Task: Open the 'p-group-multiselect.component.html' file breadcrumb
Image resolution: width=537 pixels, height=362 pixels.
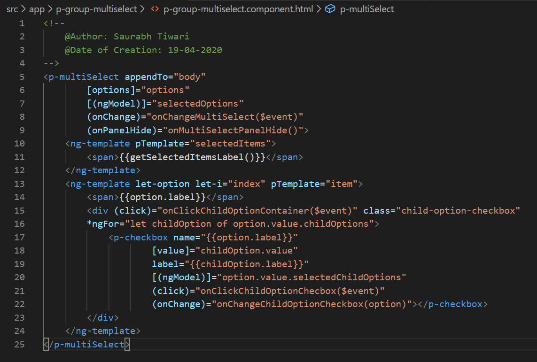Action: [x=238, y=9]
